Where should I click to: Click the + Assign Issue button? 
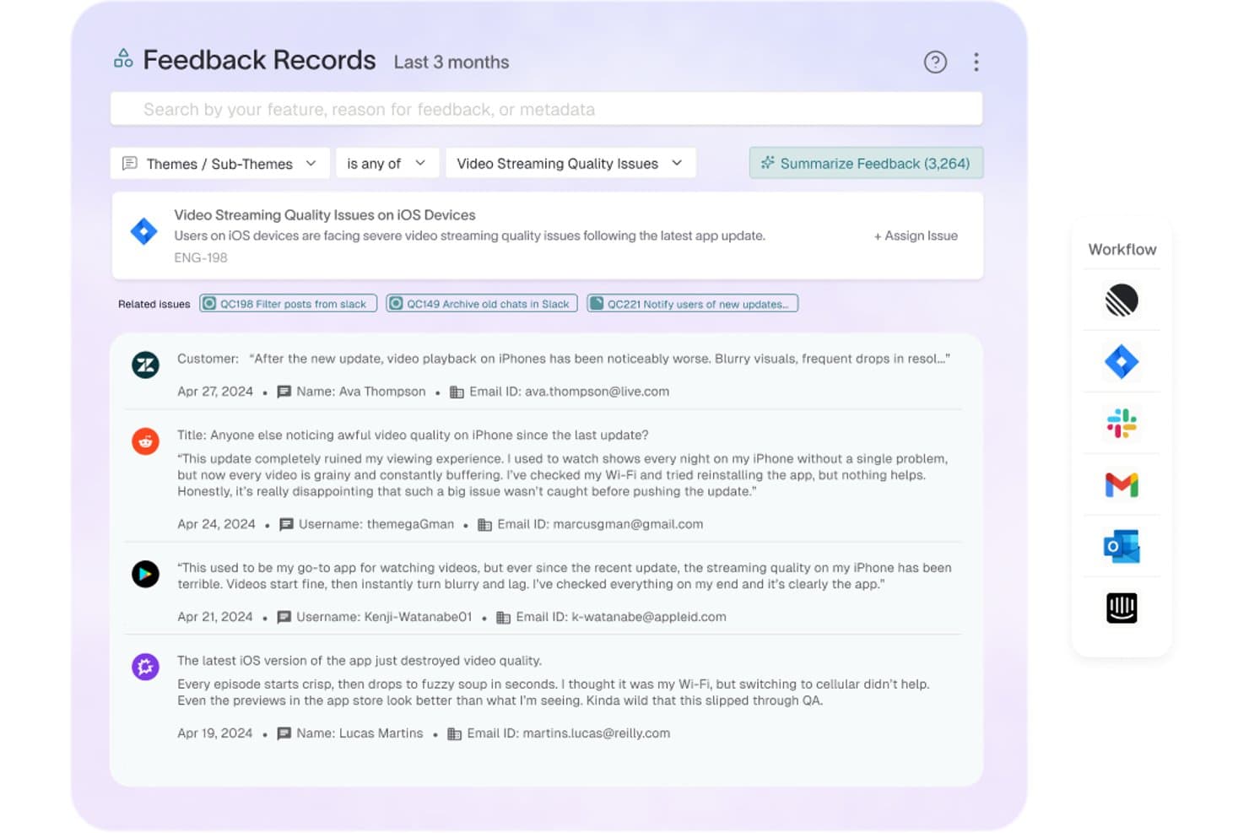[916, 236]
